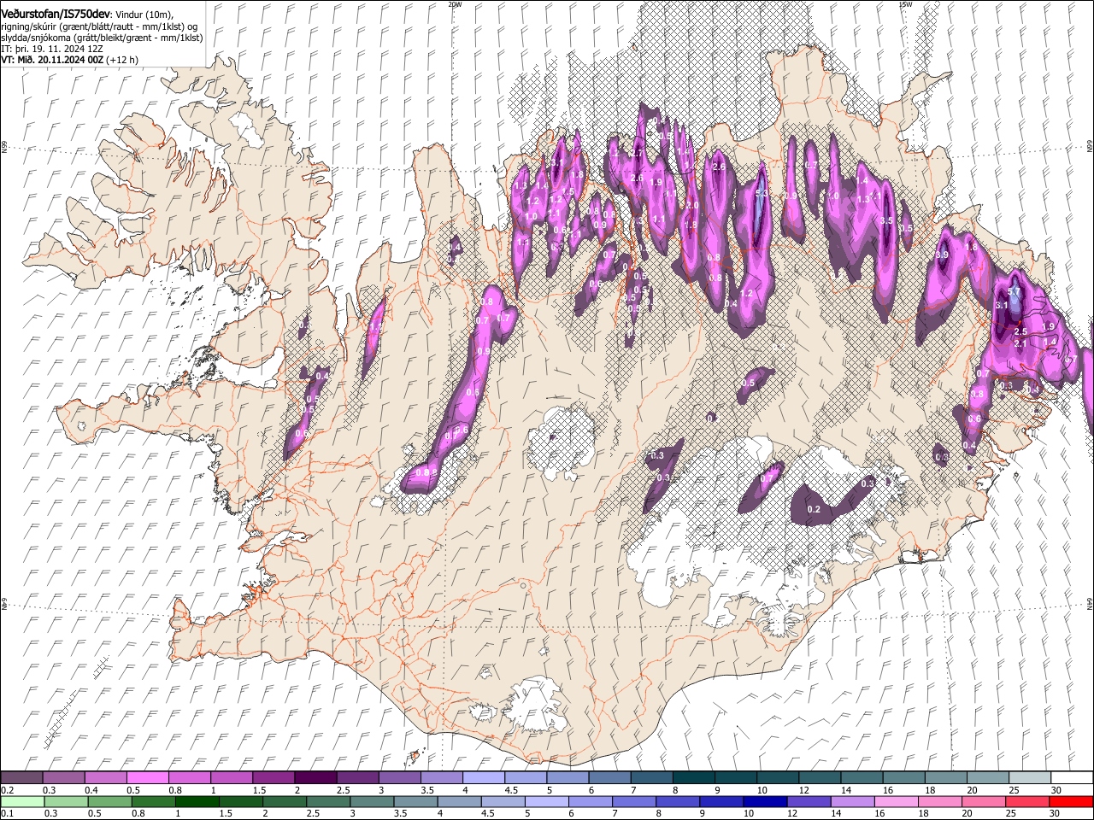Pick bright pink snow swatch between 0.5 and 0.8
1094x820 pixels.
point(147,776)
